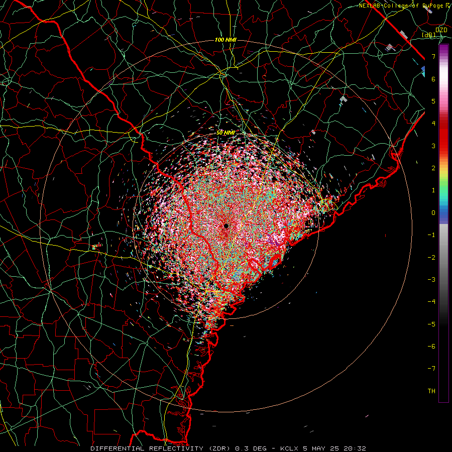This screenshot has height=452, width=452.
Task: Click the "-5" scale label
Action: pos(431,324)
